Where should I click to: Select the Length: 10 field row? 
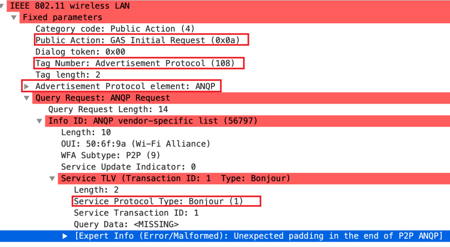[86, 132]
